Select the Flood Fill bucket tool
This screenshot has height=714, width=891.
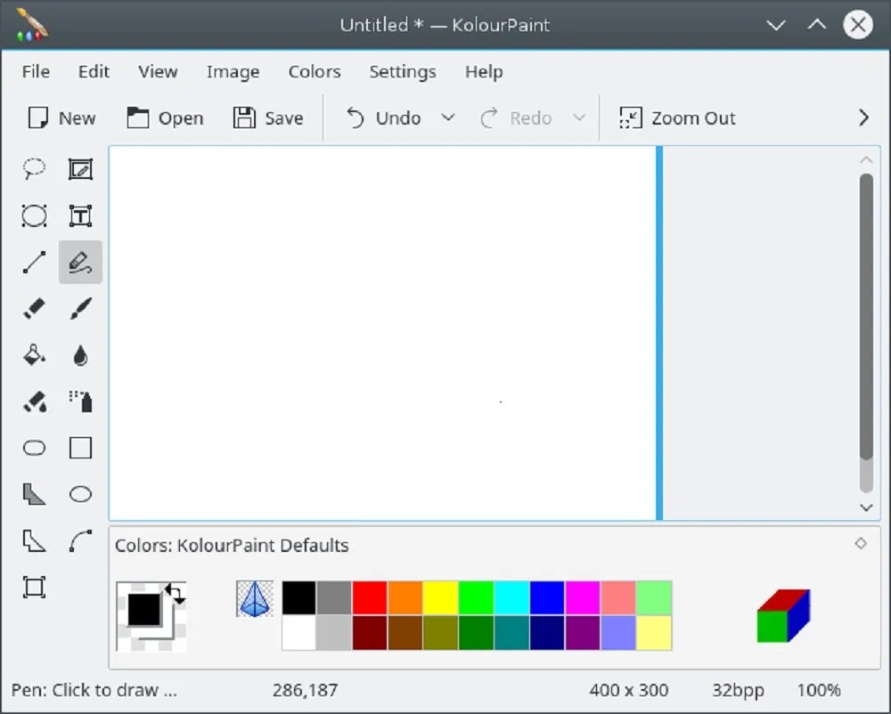[34, 355]
